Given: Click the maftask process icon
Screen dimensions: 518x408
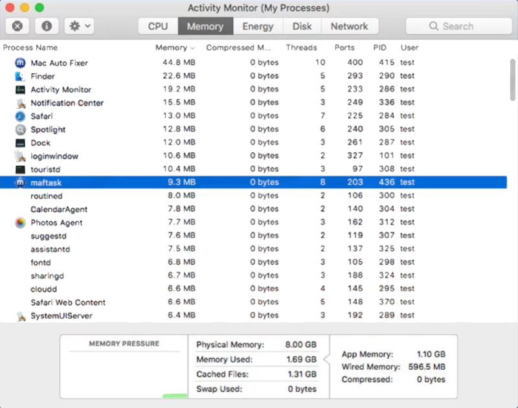Looking at the screenshot, I should [19, 183].
